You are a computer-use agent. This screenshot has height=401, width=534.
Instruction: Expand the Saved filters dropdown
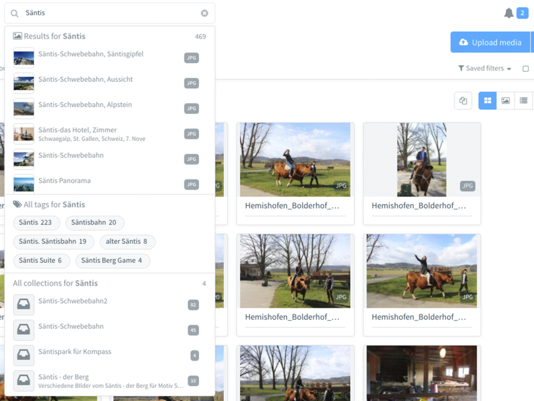[485, 69]
